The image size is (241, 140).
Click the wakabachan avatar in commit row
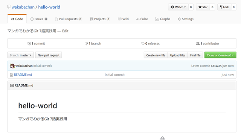click(12, 66)
